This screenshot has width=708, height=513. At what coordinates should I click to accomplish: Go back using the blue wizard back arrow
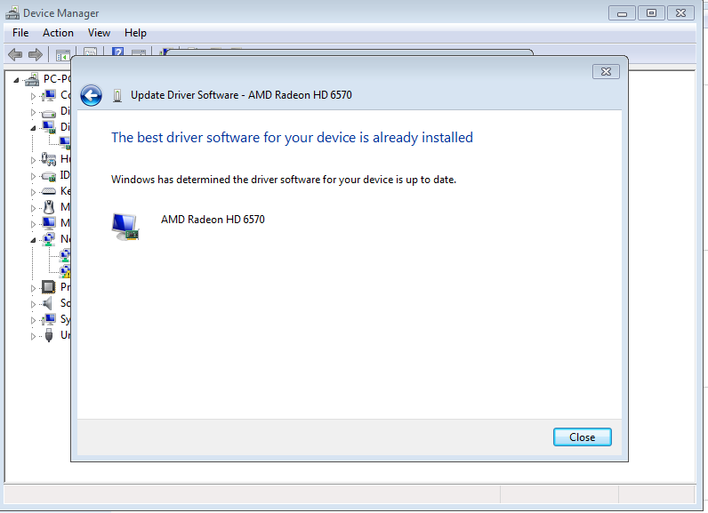(x=92, y=95)
